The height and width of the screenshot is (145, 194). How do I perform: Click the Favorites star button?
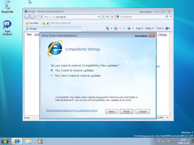click(x=32, y=23)
